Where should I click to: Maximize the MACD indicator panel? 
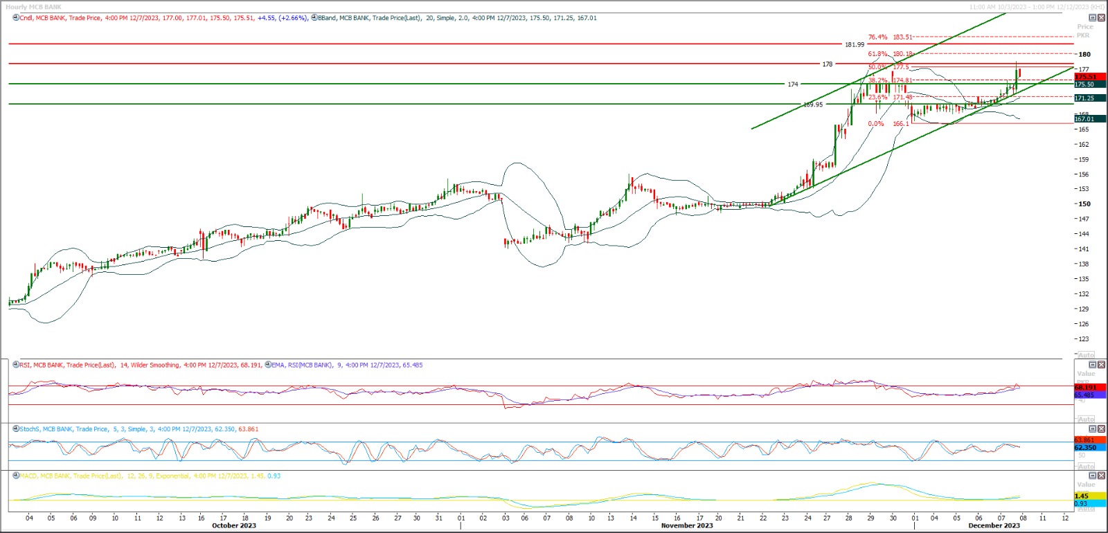point(1093,476)
